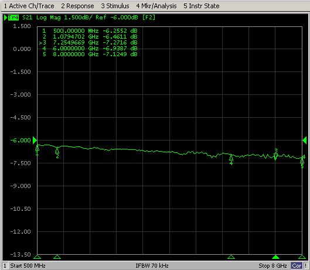The image size is (310, 270).
Task: Click marker 1 triangle on the trace
Action: (37, 148)
